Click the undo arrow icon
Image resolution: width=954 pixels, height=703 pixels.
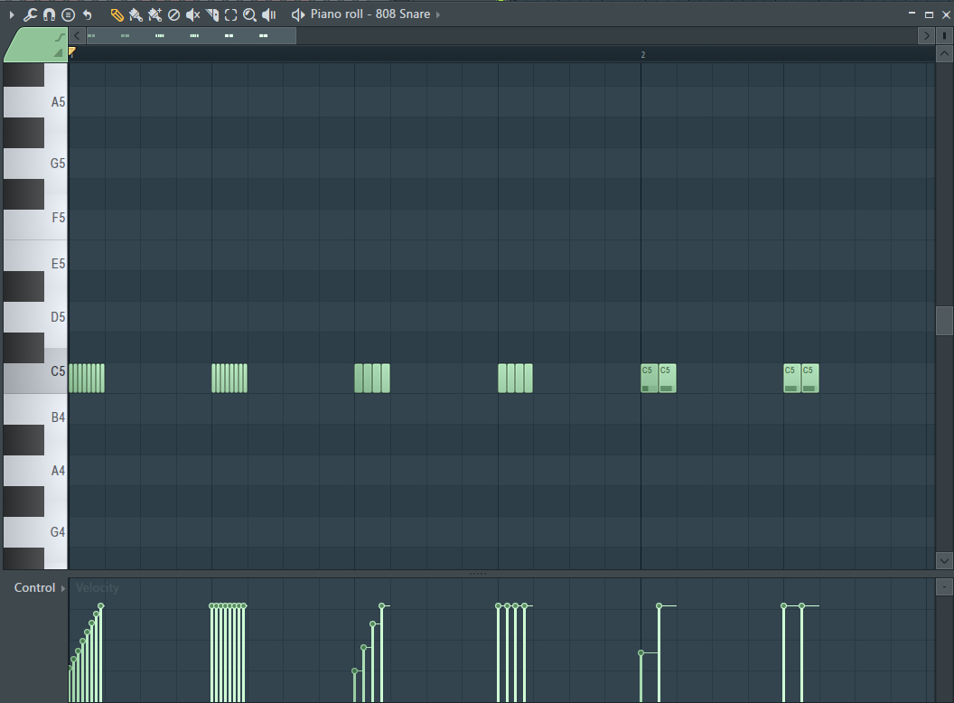87,14
